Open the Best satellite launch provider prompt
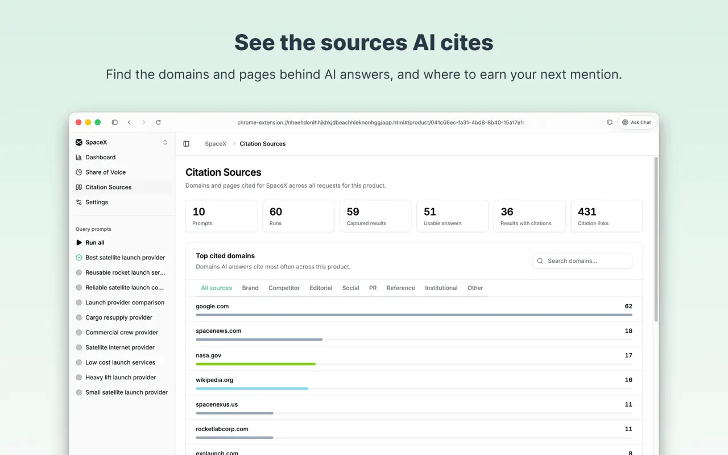This screenshot has width=728, height=455. tap(125, 258)
